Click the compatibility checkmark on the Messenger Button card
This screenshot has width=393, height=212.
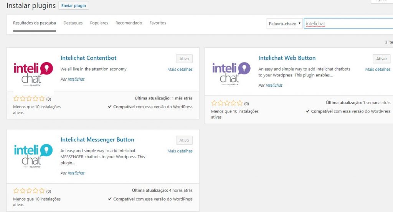pos(110,199)
